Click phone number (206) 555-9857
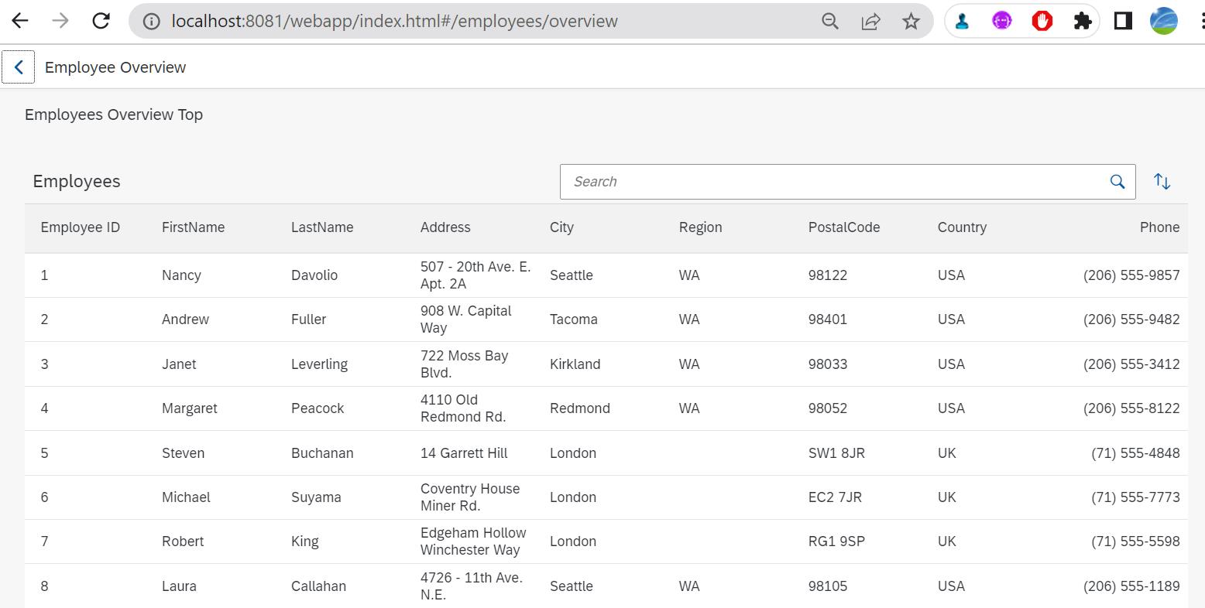1205x608 pixels. pyautogui.click(x=1131, y=275)
